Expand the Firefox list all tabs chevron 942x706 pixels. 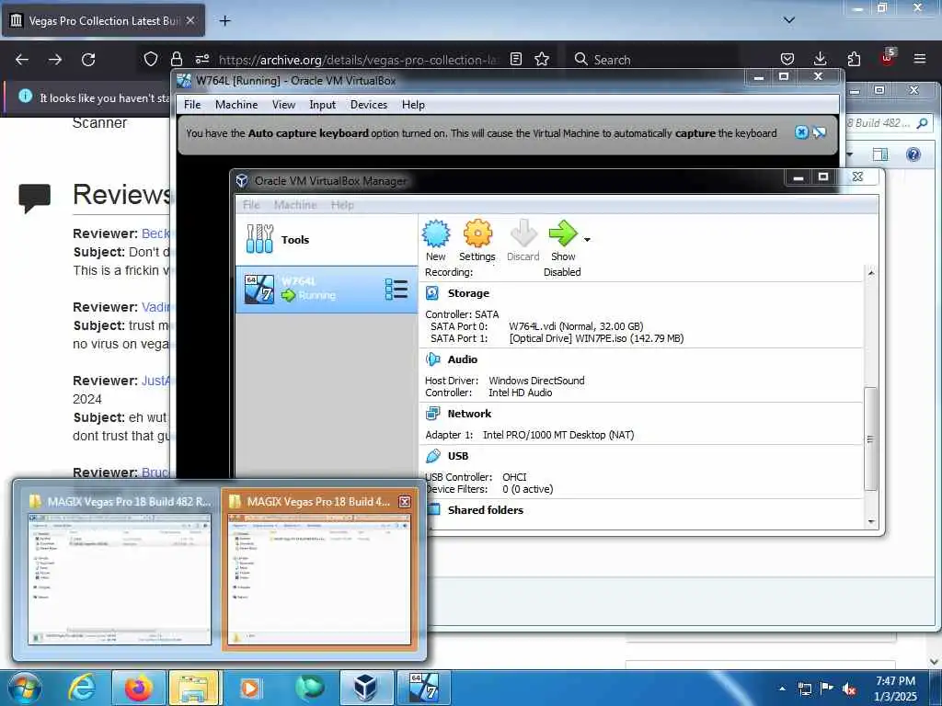point(789,20)
